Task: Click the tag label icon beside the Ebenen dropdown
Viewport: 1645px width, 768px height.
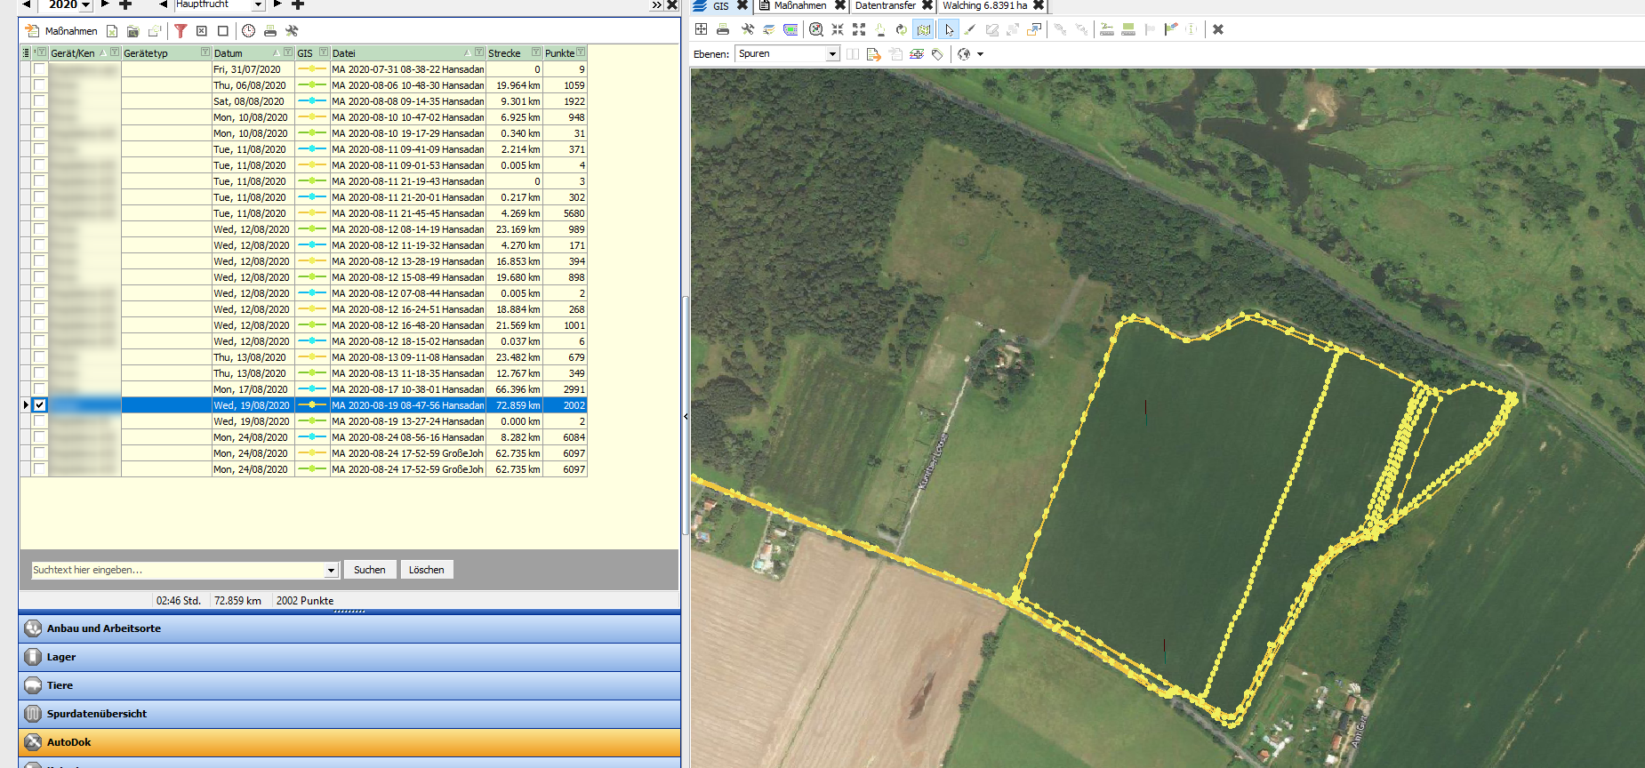Action: 937,54
